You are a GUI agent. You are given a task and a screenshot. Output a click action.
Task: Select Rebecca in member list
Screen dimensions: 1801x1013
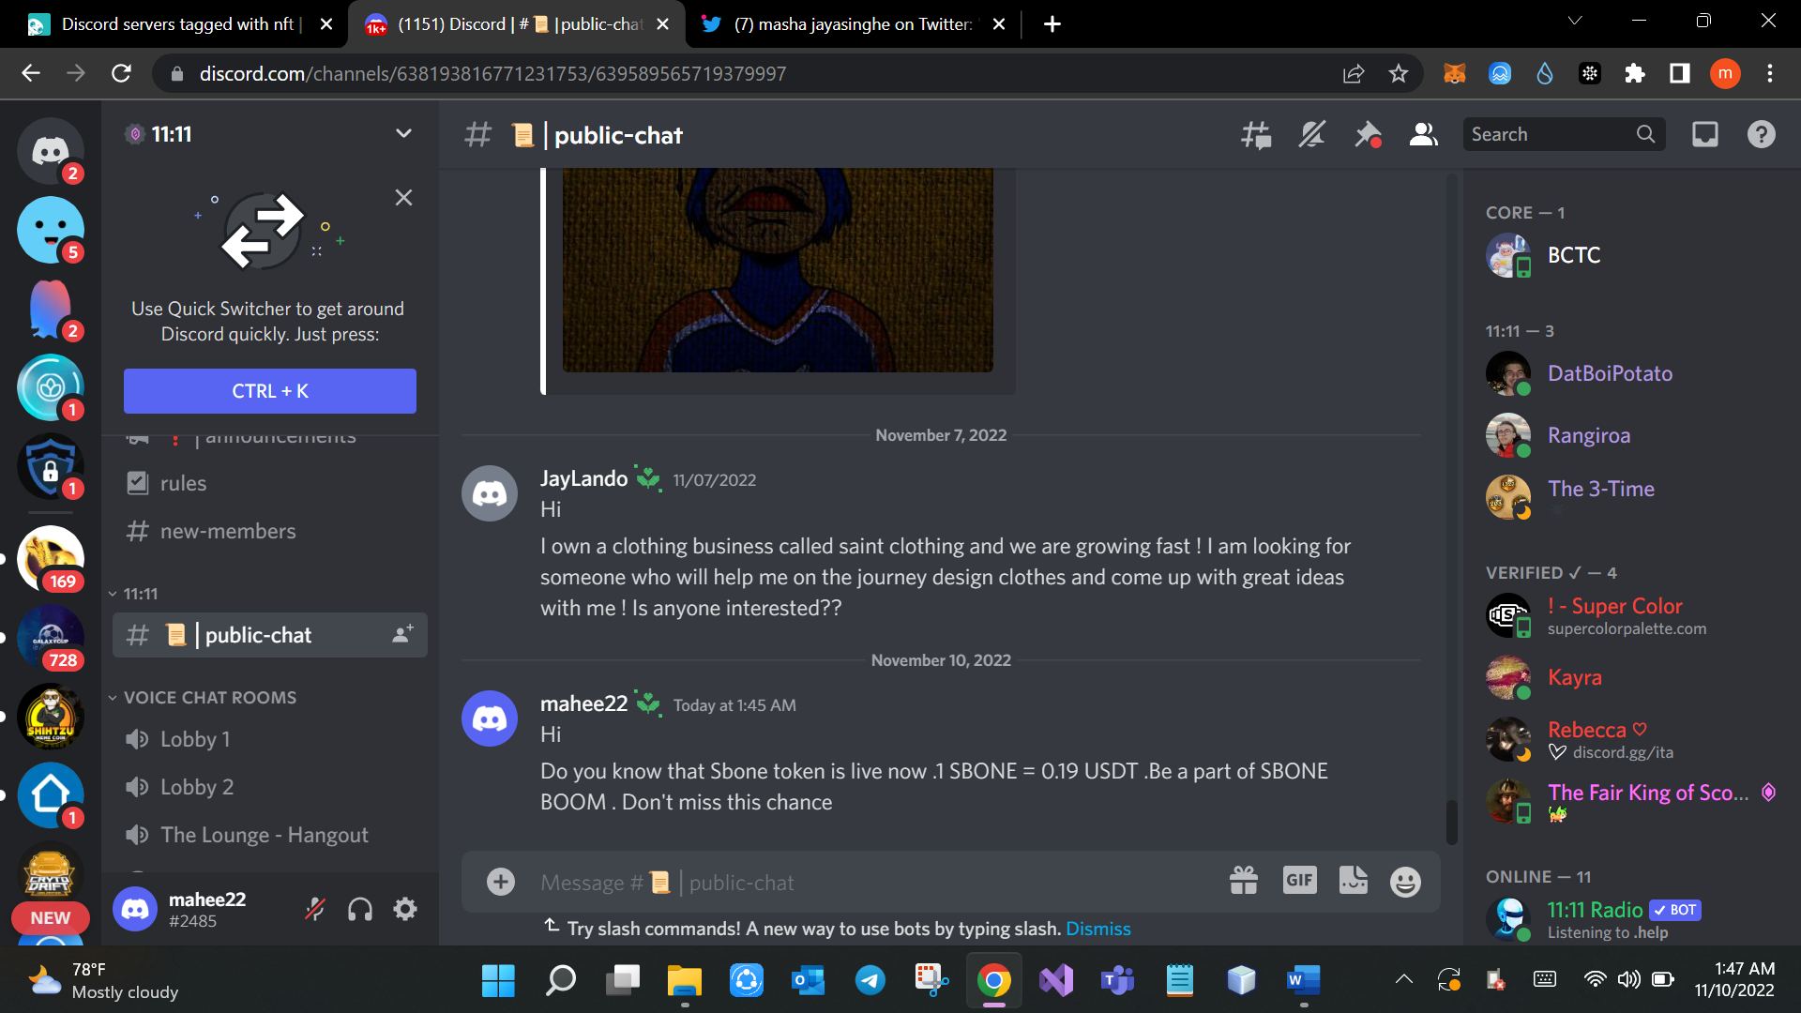[1632, 739]
